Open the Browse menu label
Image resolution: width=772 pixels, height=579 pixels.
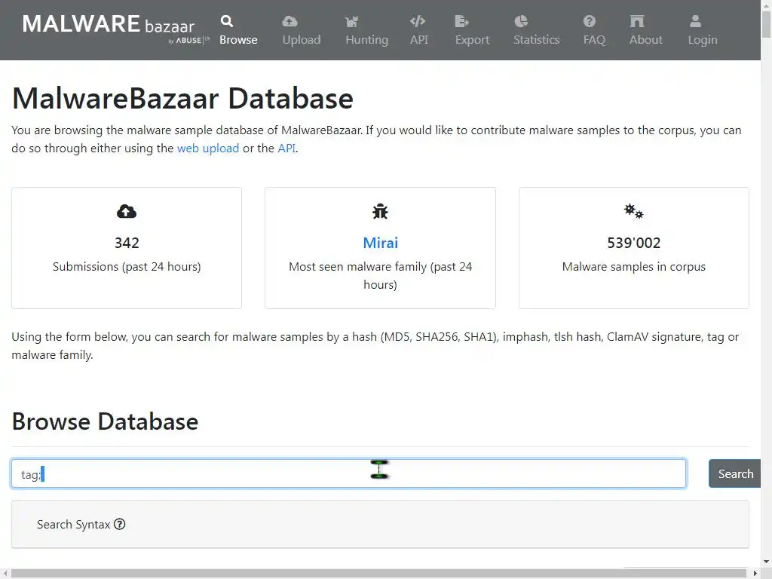tap(238, 40)
